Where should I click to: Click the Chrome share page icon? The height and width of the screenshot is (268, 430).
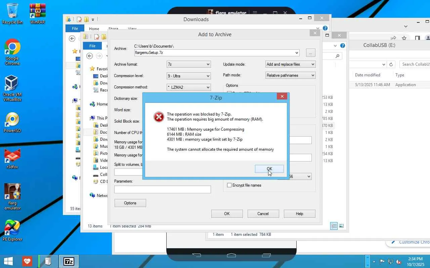point(393,38)
